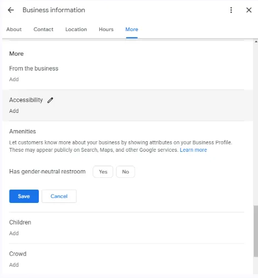Select the More tab
258x278 pixels.
point(131,29)
